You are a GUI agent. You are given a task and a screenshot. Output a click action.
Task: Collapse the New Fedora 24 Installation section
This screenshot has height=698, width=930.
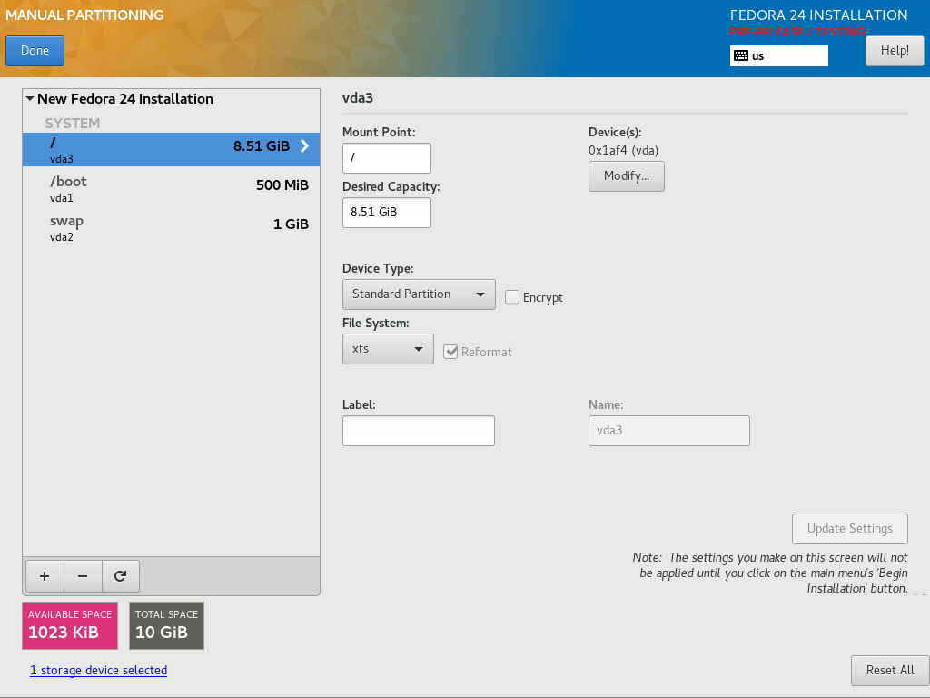pos(30,98)
